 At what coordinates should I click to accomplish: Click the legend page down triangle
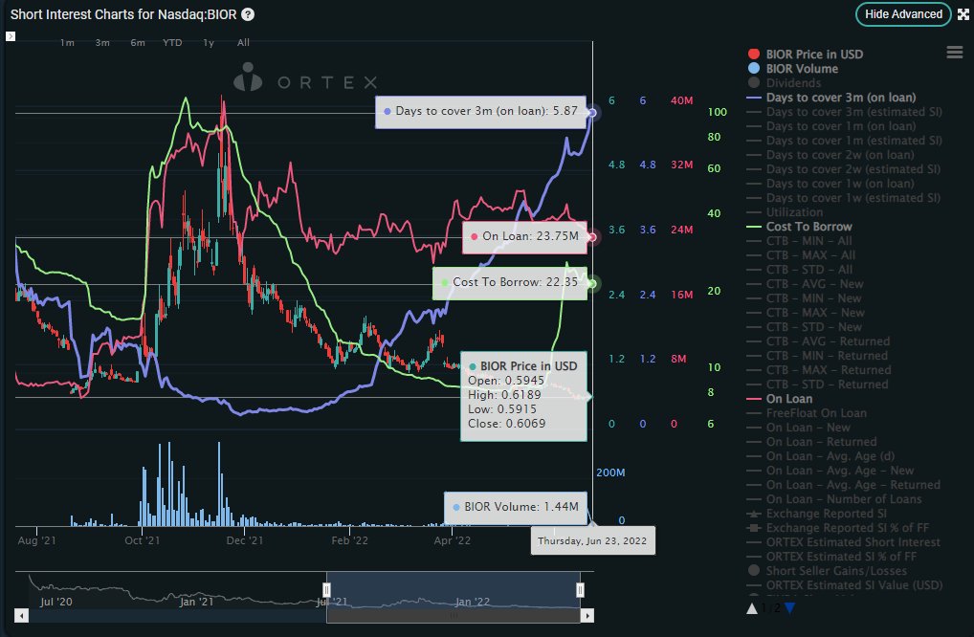789,608
